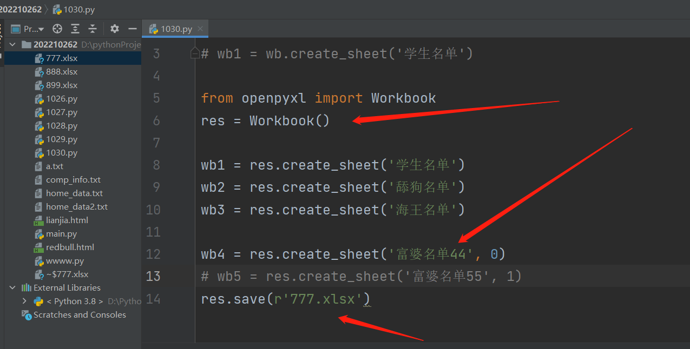
Task: Open Project panel settings gear
Action: tap(114, 29)
